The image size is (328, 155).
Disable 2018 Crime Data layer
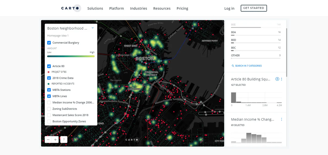click(x=49, y=78)
